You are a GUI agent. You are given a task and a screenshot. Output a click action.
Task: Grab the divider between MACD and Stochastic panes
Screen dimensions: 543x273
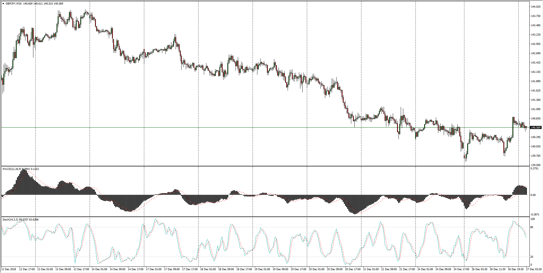tap(265, 217)
